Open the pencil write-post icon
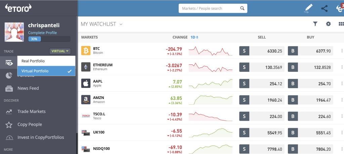 (x=308, y=9)
